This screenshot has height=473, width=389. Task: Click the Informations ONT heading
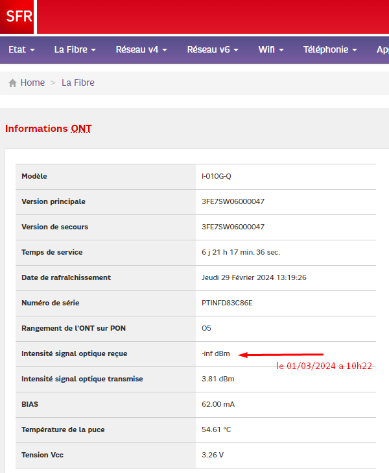[x=49, y=129]
